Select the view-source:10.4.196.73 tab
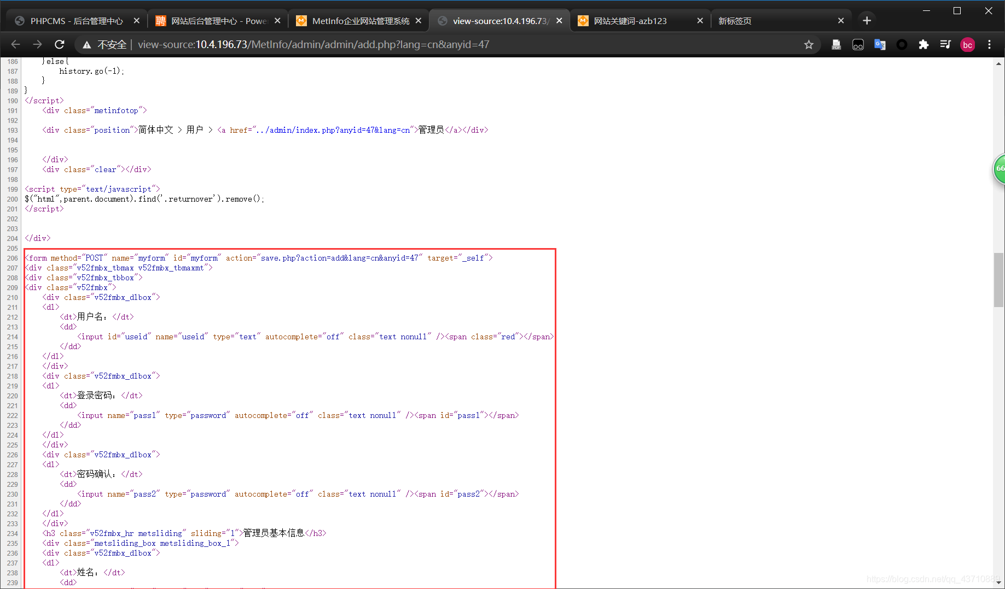 point(501,21)
